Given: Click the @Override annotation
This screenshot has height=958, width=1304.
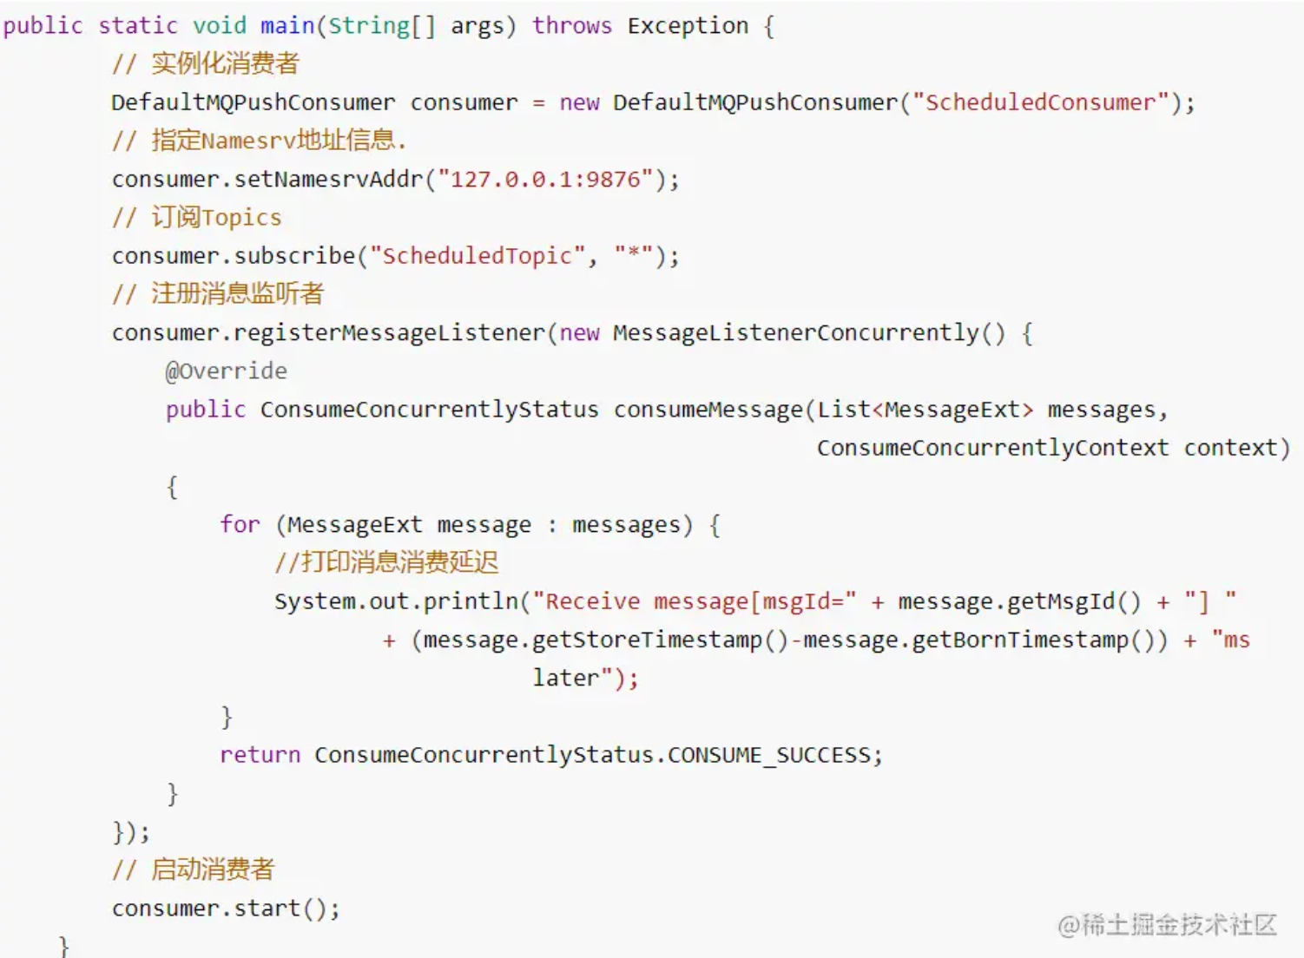Looking at the screenshot, I should pyautogui.click(x=227, y=371).
